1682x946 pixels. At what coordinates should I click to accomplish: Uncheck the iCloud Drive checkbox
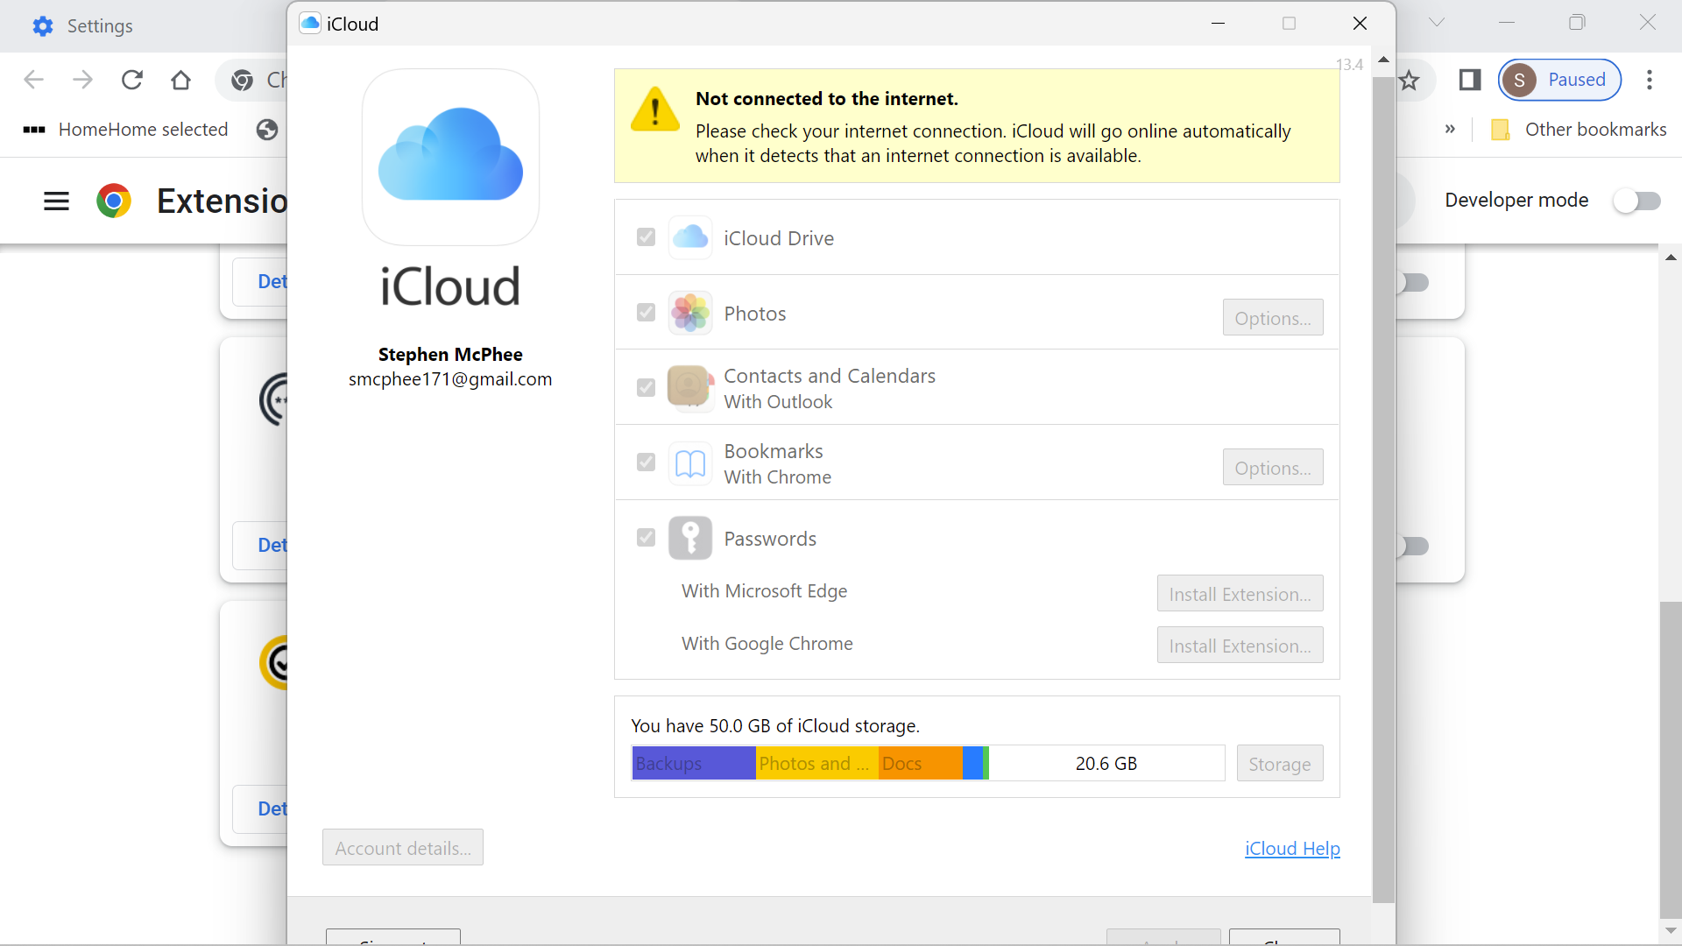coord(646,237)
